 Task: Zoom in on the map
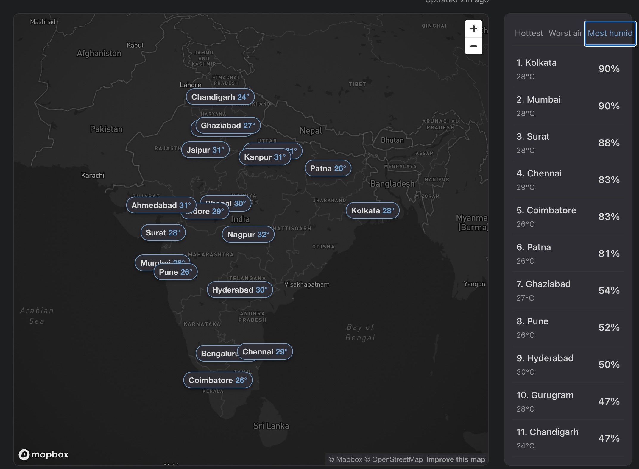(473, 29)
